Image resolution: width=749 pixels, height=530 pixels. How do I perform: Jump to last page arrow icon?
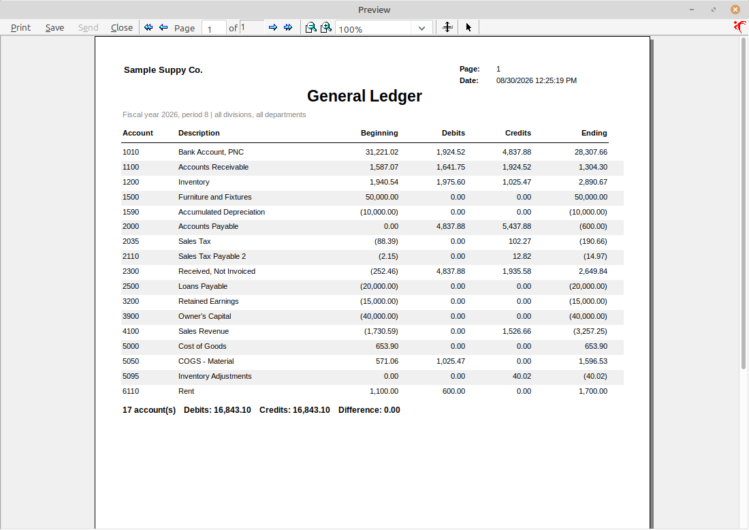pos(288,27)
